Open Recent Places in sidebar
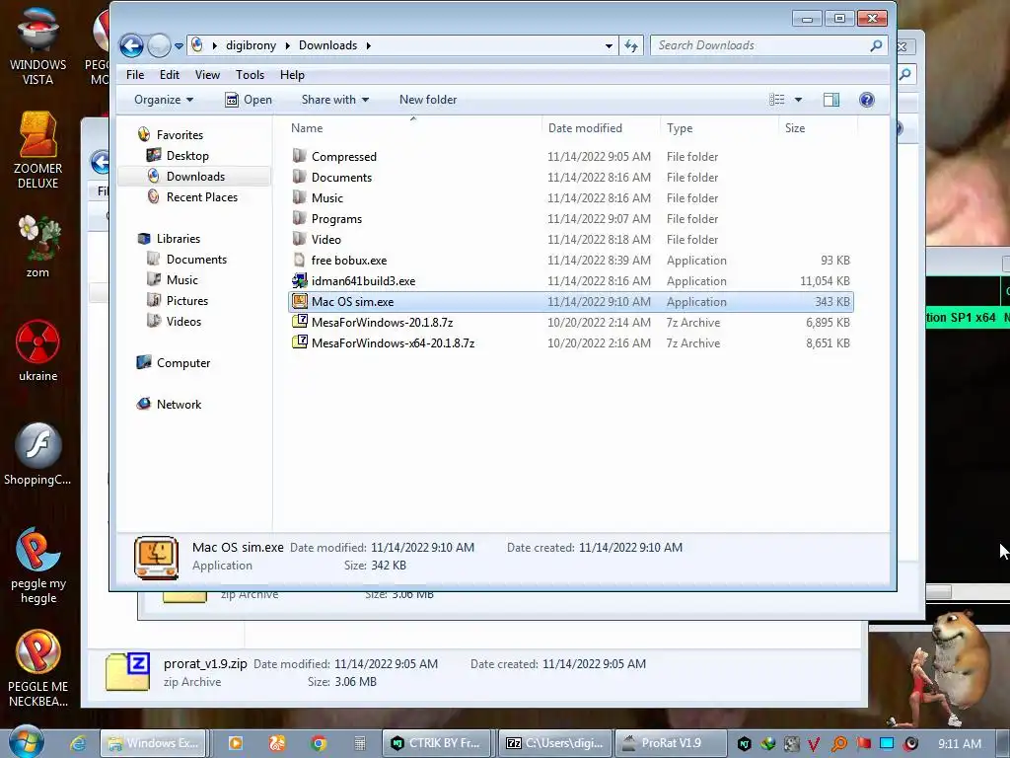Image resolution: width=1010 pixels, height=758 pixels. click(201, 197)
